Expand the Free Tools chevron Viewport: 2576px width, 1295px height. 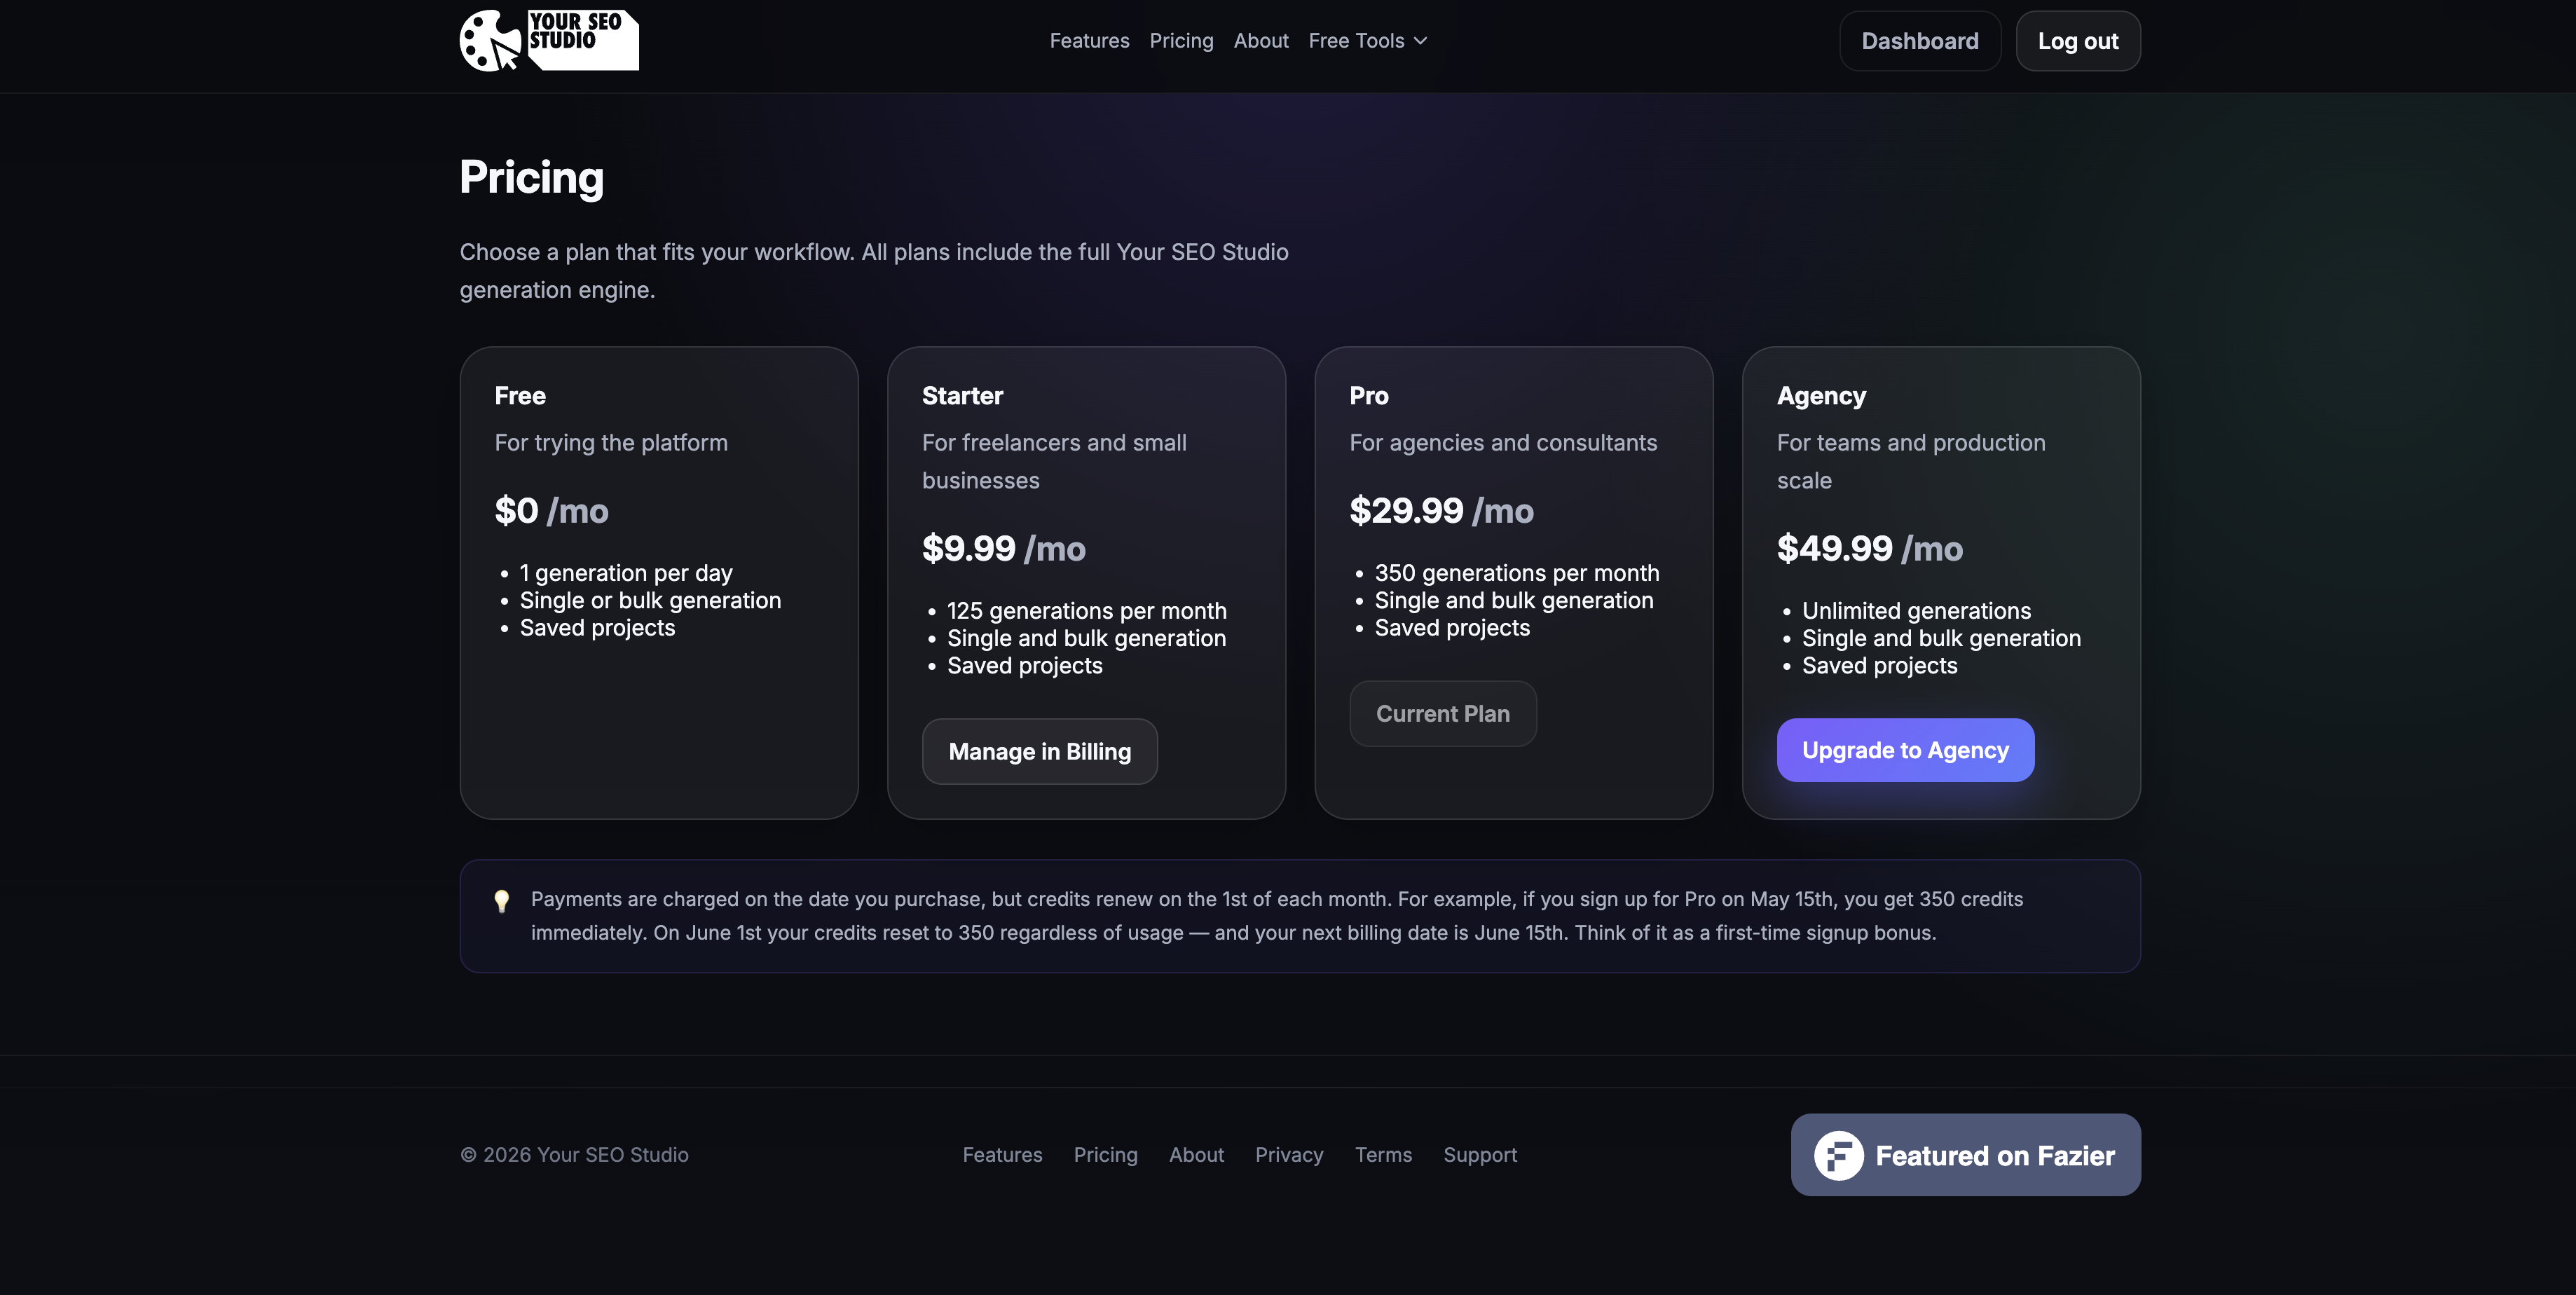(1420, 41)
